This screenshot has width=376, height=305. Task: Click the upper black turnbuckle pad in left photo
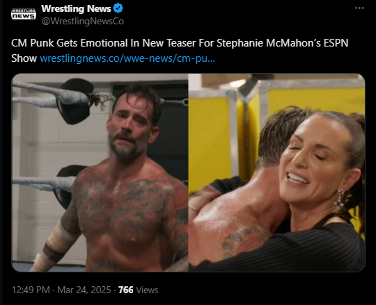coord(75,101)
